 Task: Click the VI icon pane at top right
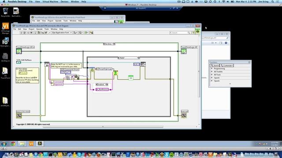point(197,31)
